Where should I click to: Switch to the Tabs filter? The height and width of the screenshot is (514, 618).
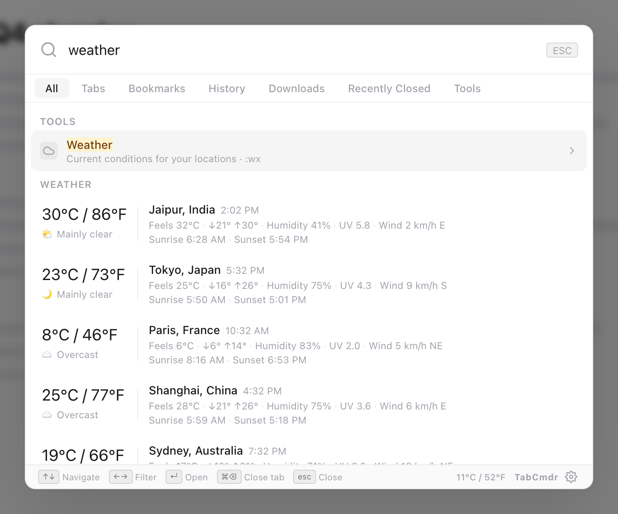click(93, 88)
